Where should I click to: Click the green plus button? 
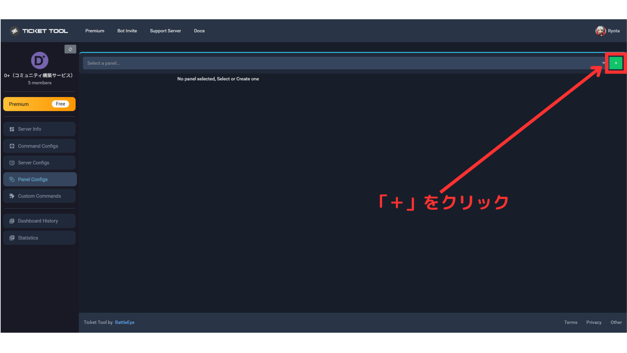click(x=616, y=63)
